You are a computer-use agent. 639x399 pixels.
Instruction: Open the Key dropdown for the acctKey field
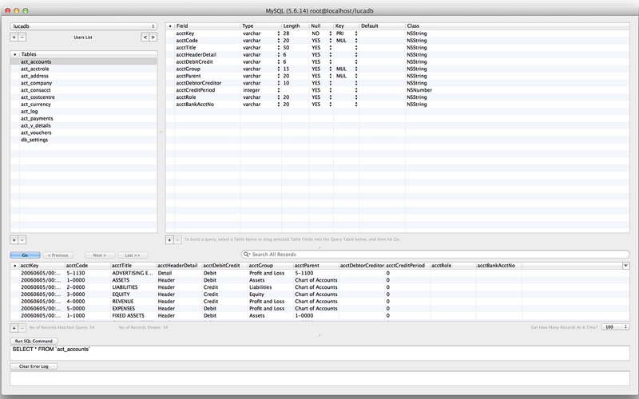(x=356, y=34)
